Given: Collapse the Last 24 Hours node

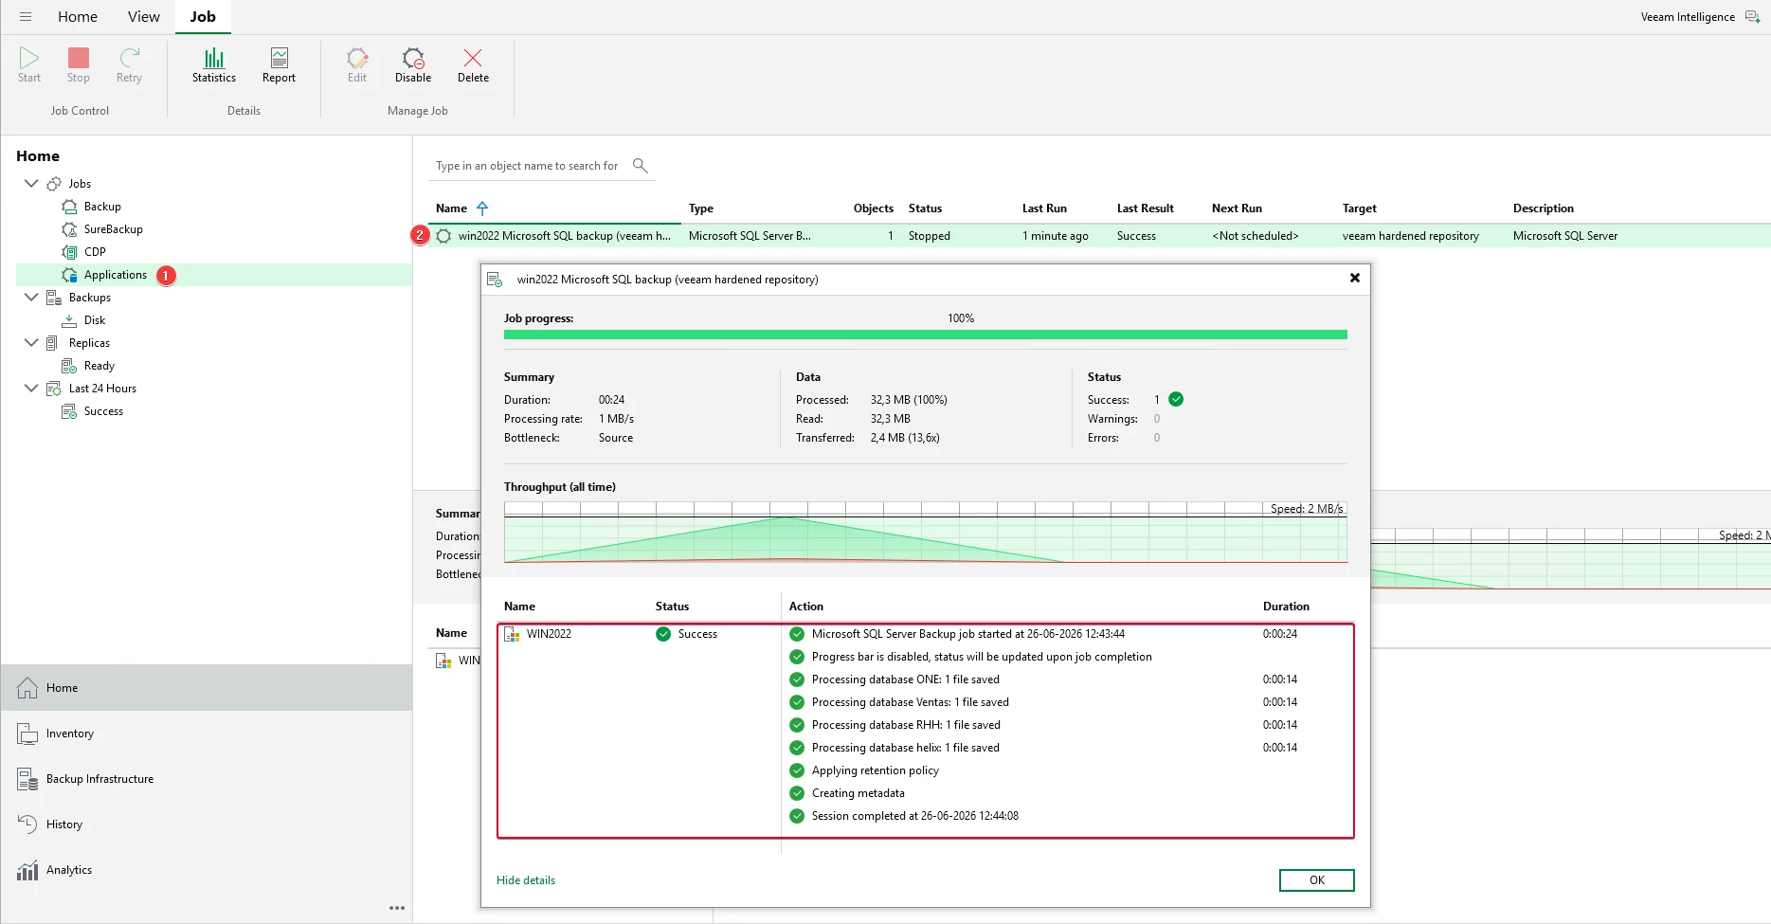Looking at the screenshot, I should click(x=31, y=389).
